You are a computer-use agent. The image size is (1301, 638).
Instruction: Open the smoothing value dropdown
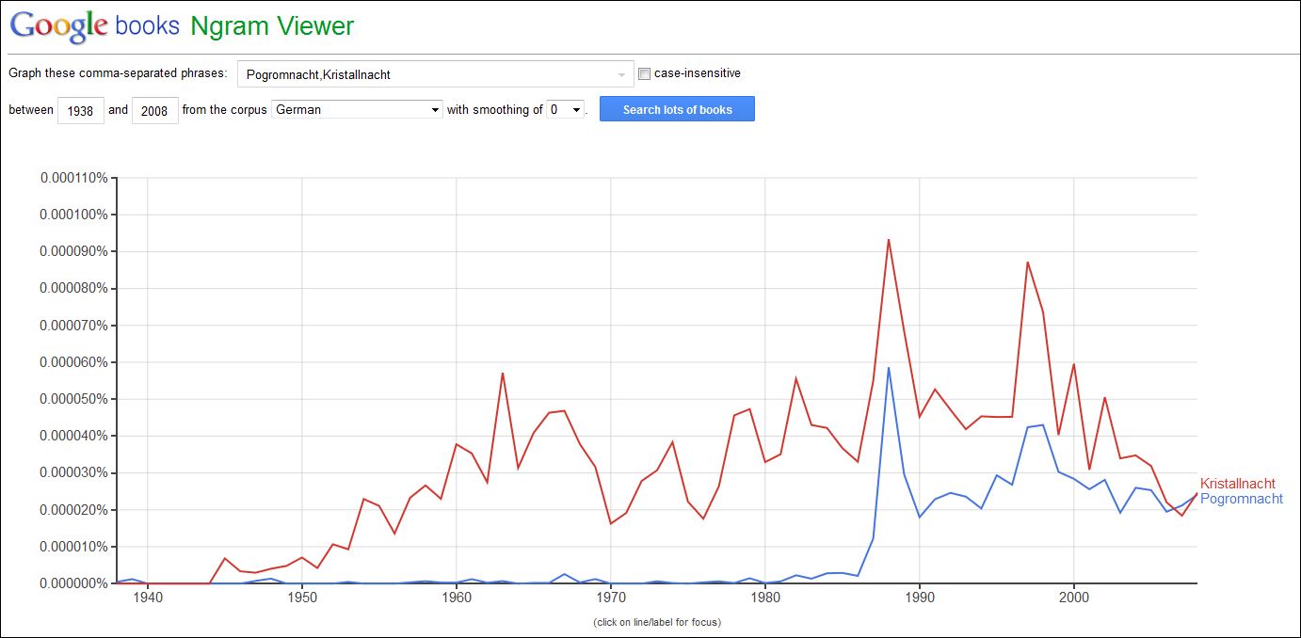(x=566, y=109)
